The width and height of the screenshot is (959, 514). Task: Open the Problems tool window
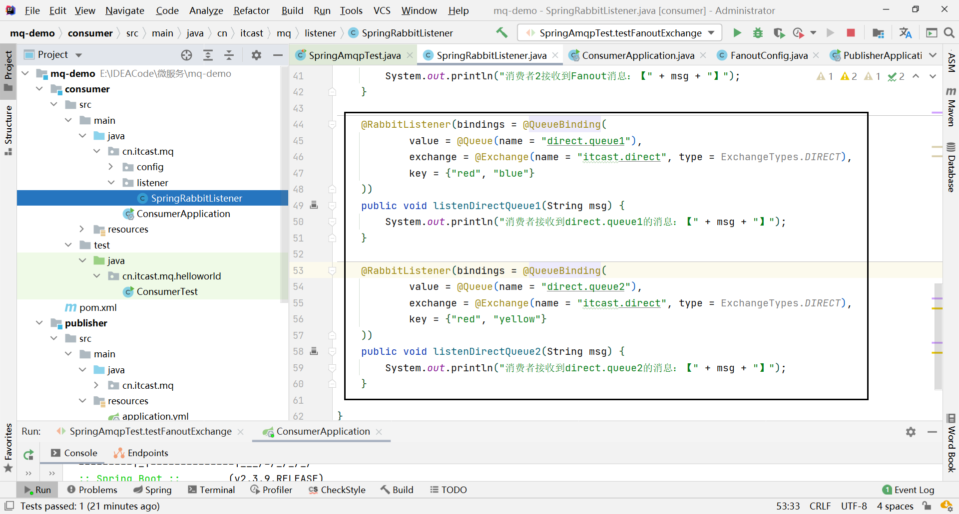pyautogui.click(x=92, y=490)
